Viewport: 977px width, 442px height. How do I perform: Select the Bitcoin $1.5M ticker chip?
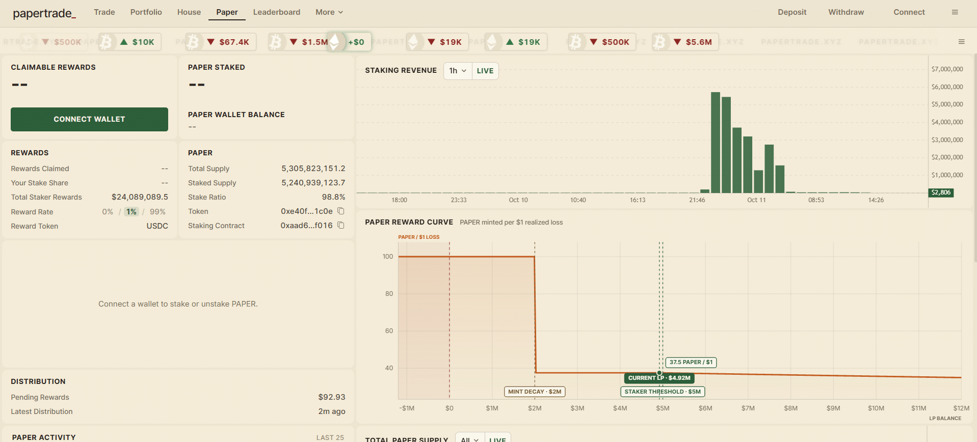coord(299,42)
